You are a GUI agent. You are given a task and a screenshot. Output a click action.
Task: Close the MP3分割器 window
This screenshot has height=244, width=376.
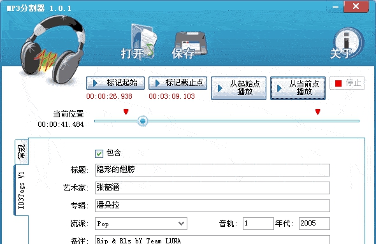point(356,6)
